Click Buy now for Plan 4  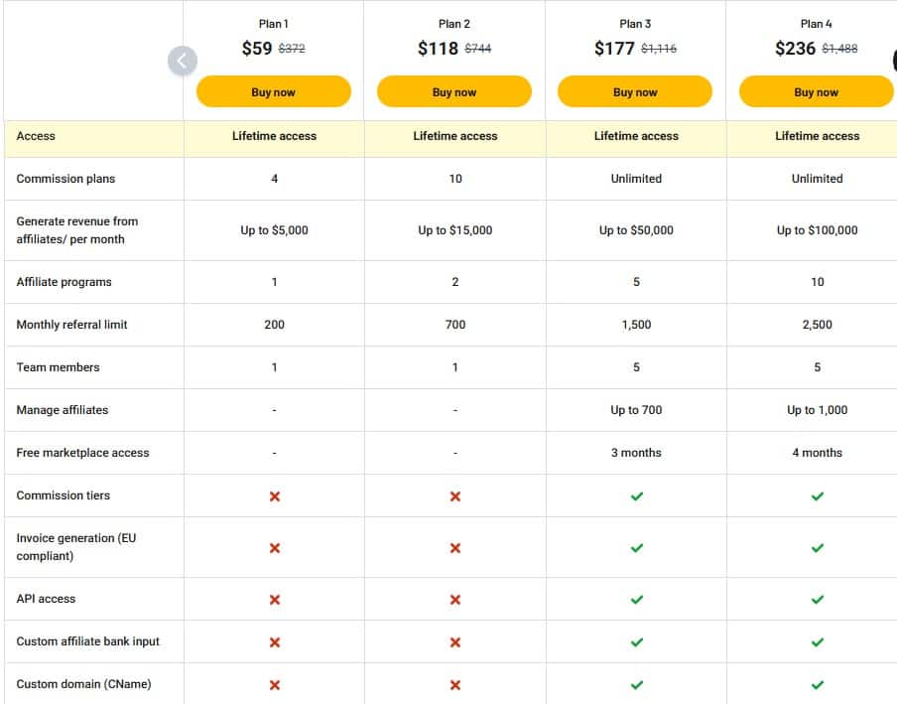point(816,91)
